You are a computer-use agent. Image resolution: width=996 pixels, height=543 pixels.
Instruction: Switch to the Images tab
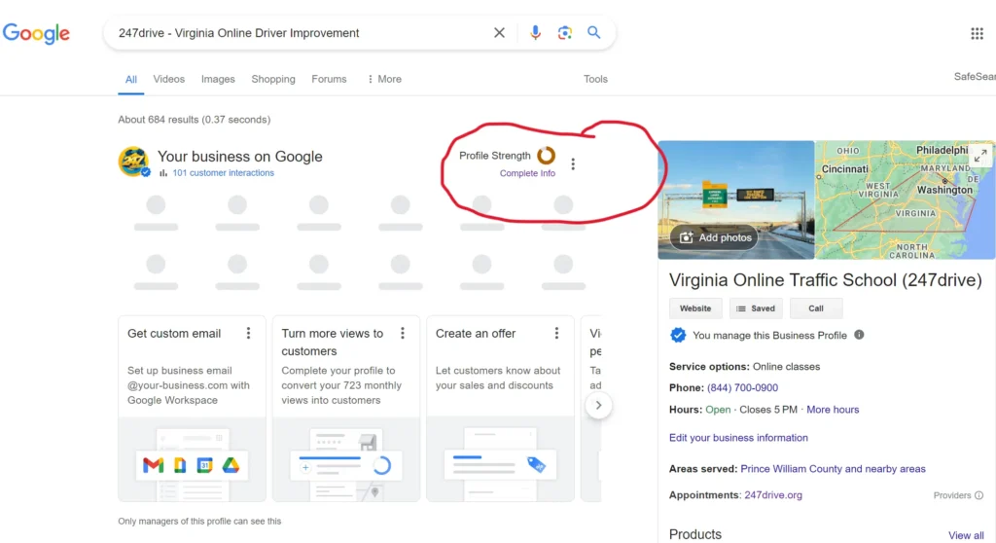click(x=218, y=79)
